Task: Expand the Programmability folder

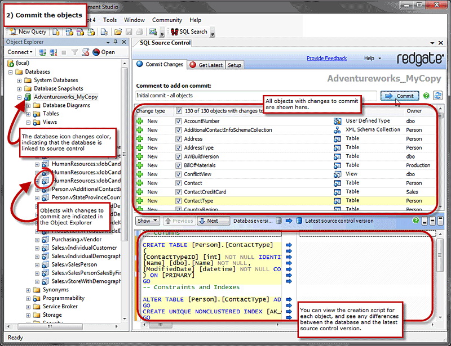Action: click(28, 298)
